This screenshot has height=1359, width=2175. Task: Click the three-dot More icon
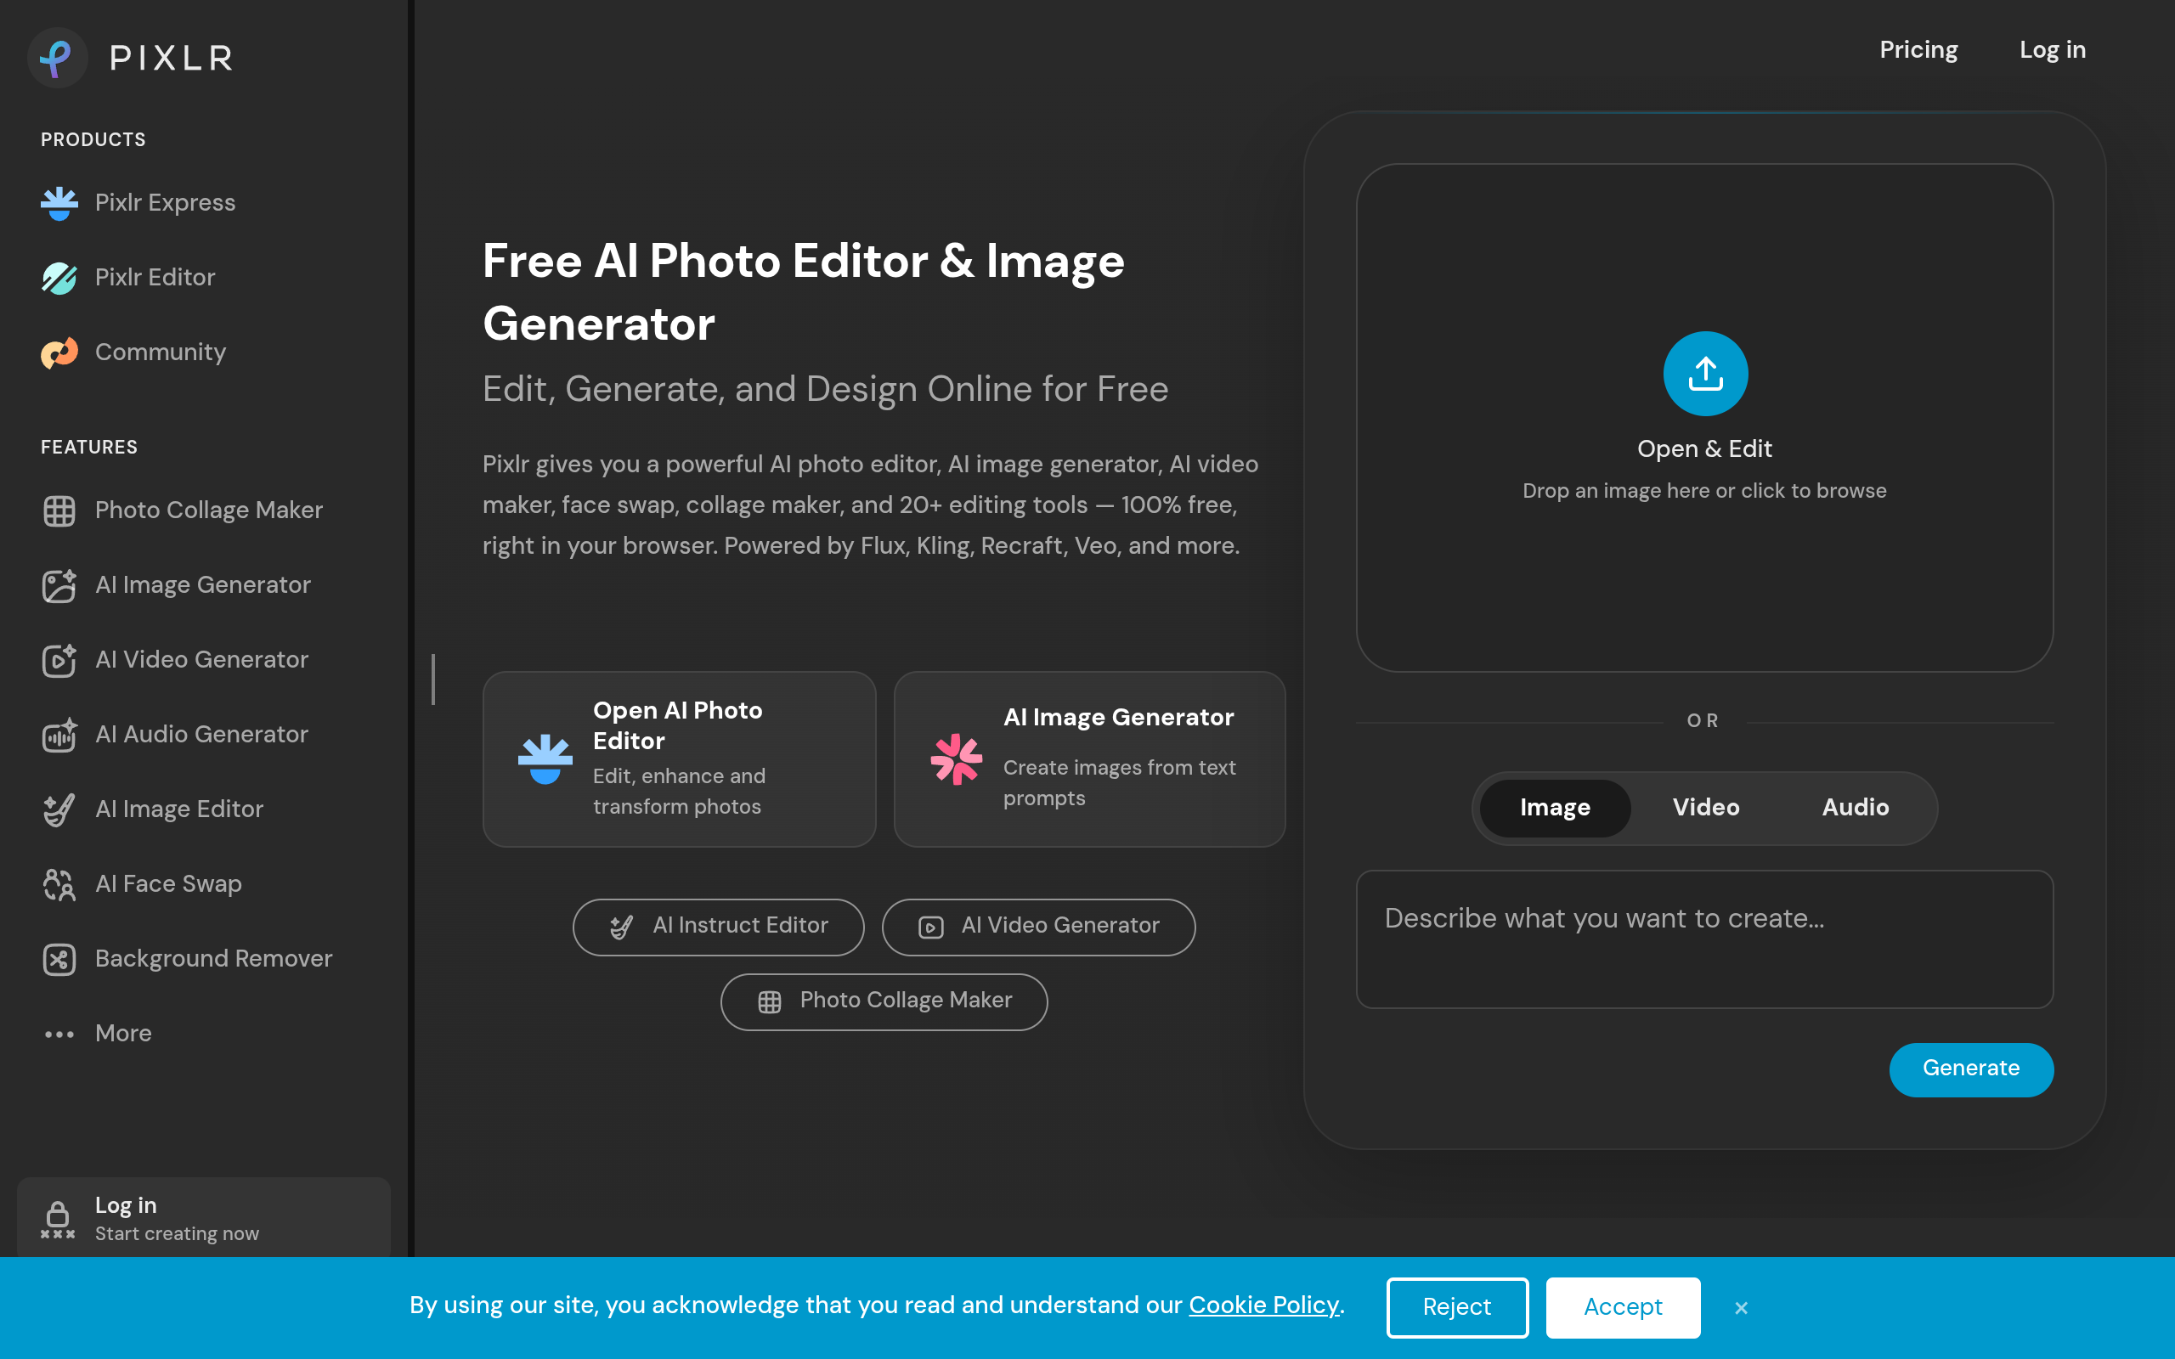59,1034
